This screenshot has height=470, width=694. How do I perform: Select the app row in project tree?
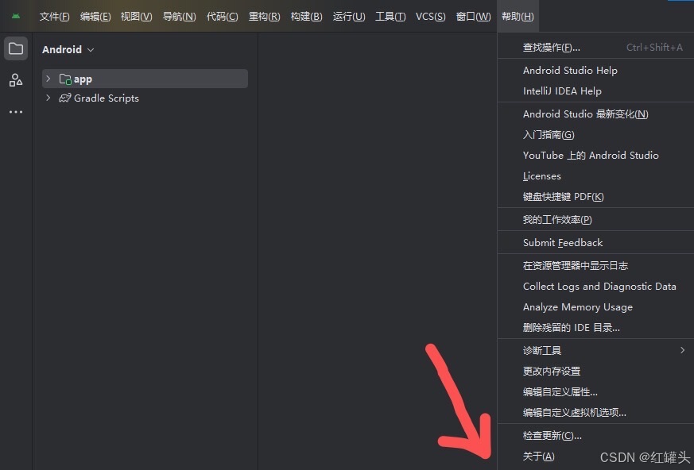(x=145, y=79)
